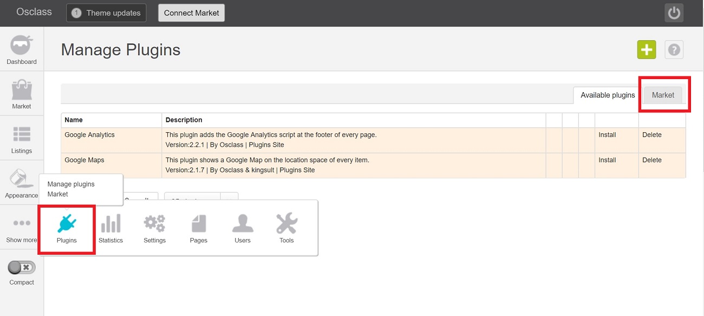The width and height of the screenshot is (704, 316).
Task: Click the power logout icon
Action: click(674, 13)
